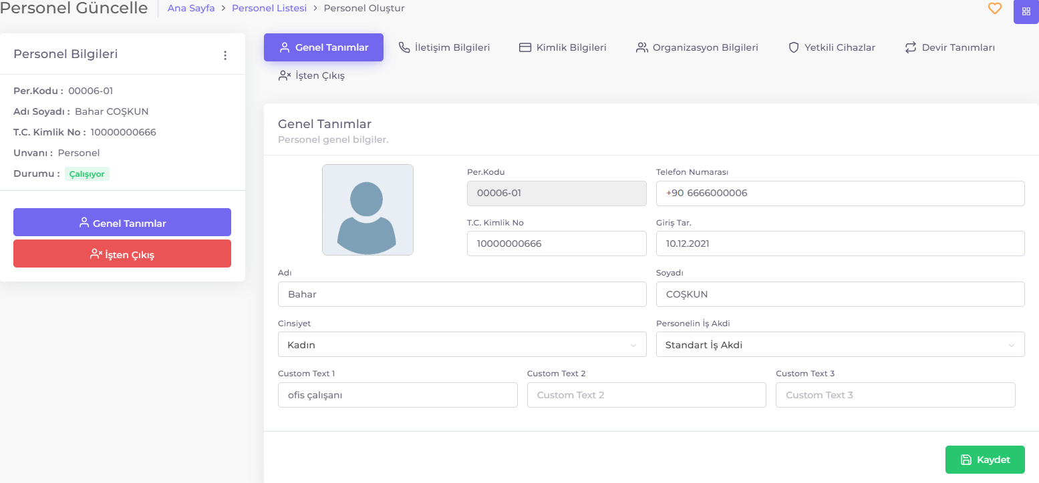Open the Organizasyon Bilgileri tab

point(697,47)
